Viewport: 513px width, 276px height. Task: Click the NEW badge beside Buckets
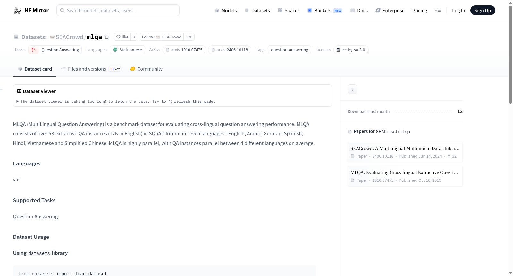tap(338, 11)
